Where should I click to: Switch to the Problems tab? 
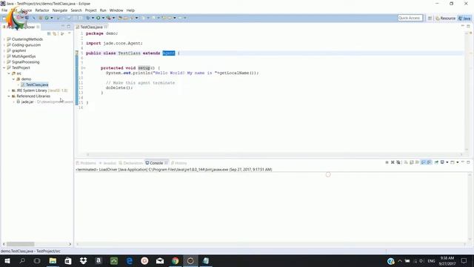tap(86, 163)
